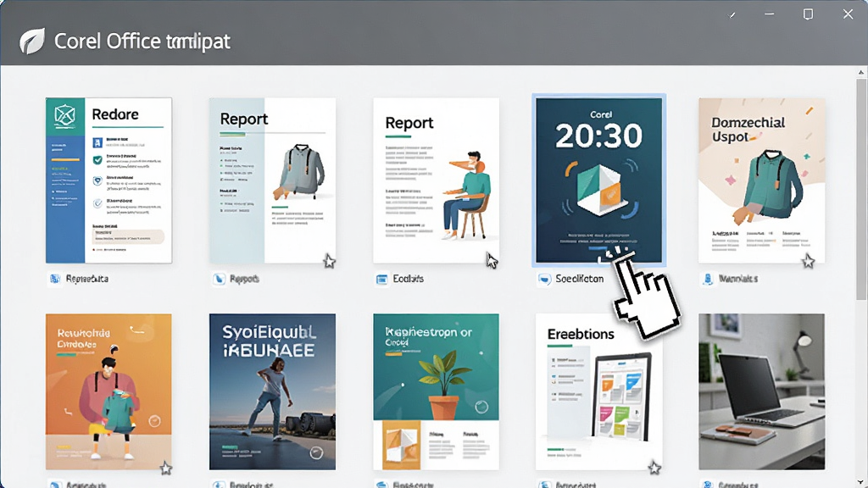
Task: Click the 'Repreebuta' template label
Action: point(87,279)
